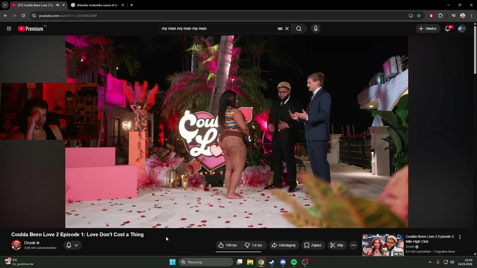Viewport: 477px width, 268px height.
Task: Open the Windows Start menu
Action: (173, 262)
